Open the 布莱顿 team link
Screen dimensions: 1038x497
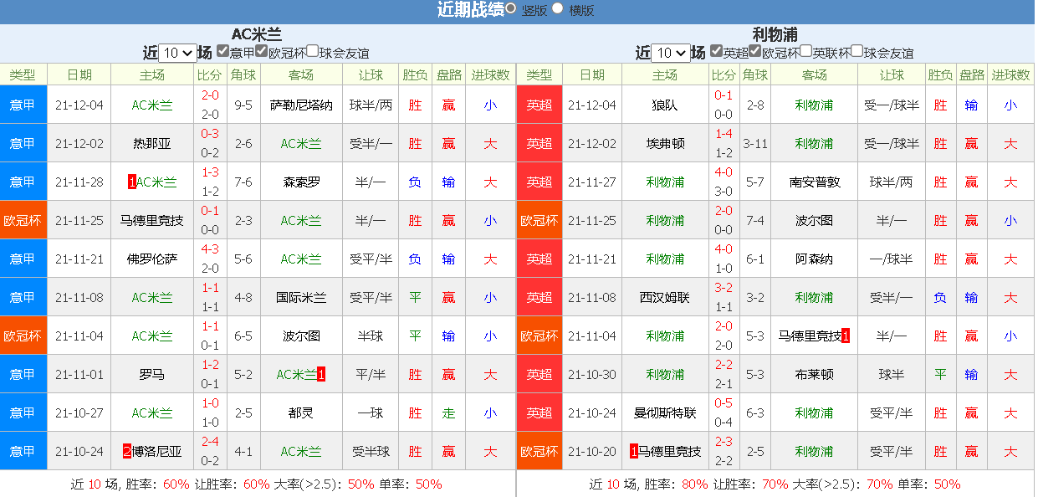[815, 374]
